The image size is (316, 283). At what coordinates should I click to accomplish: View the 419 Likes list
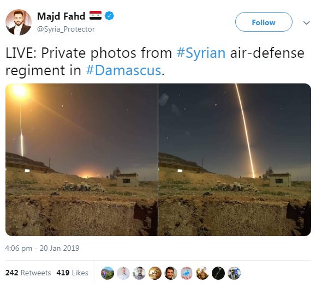[73, 273]
